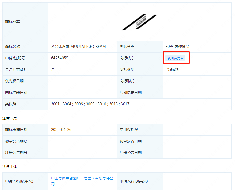Click the 优先权日期 label
This screenshot has width=235, height=190.
point(14,81)
